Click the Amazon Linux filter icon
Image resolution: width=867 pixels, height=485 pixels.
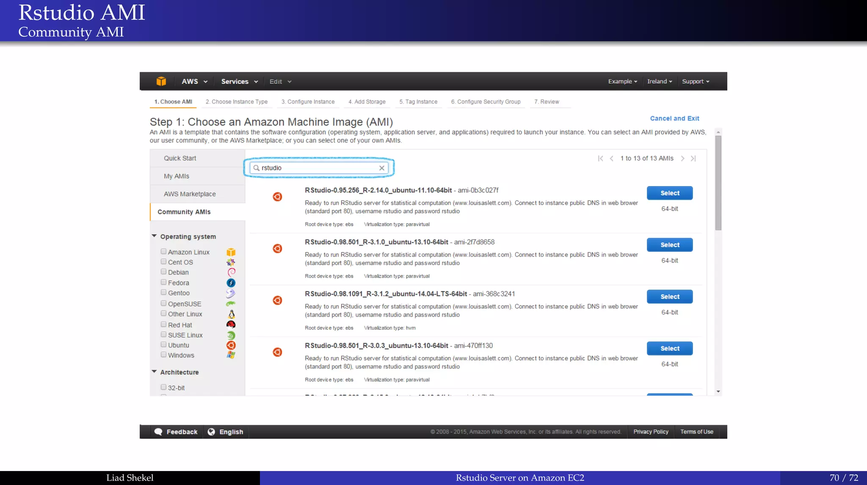point(231,252)
